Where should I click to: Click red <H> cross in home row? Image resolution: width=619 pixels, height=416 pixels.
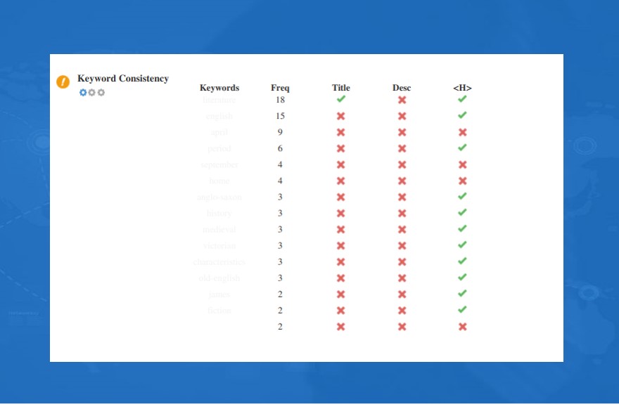pyautogui.click(x=463, y=181)
